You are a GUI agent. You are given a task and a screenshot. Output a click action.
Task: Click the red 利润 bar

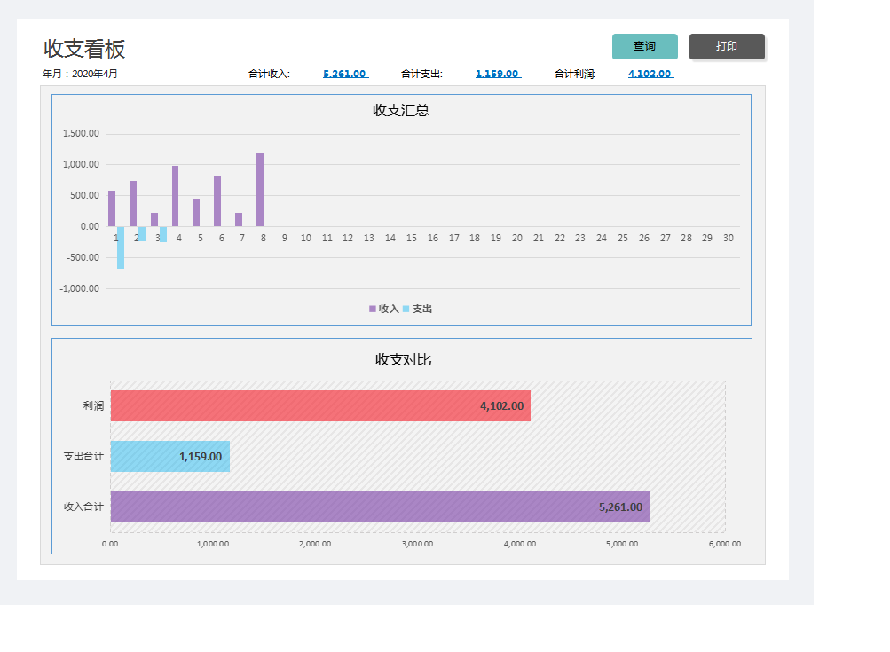click(319, 406)
